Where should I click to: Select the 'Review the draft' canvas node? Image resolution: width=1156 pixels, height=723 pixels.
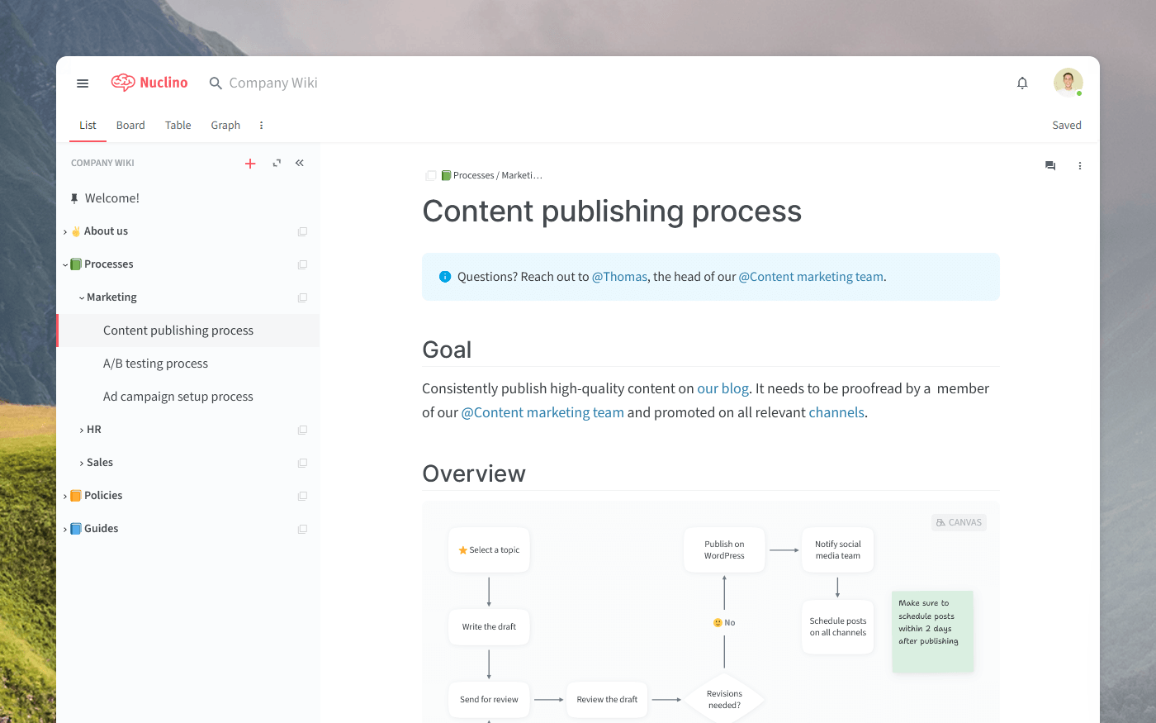point(607,699)
